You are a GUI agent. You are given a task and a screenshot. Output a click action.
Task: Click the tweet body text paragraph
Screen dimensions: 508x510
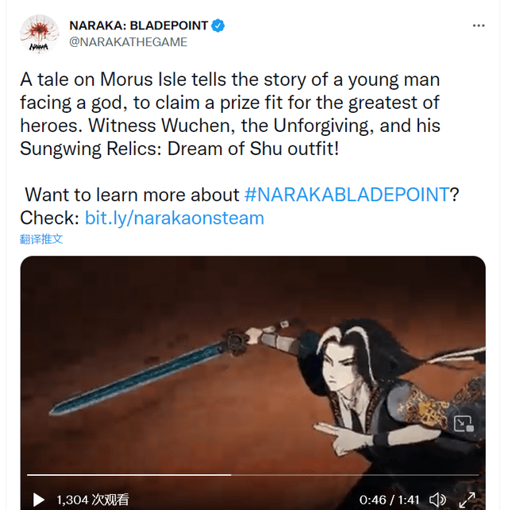(230, 114)
